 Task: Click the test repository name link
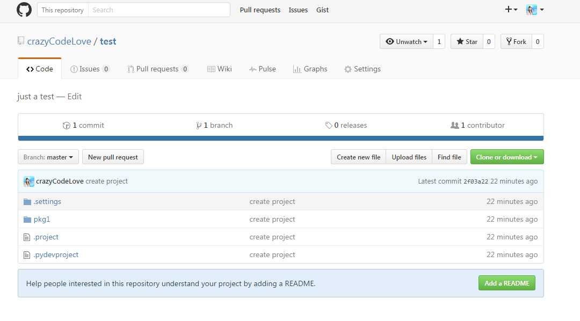108,41
